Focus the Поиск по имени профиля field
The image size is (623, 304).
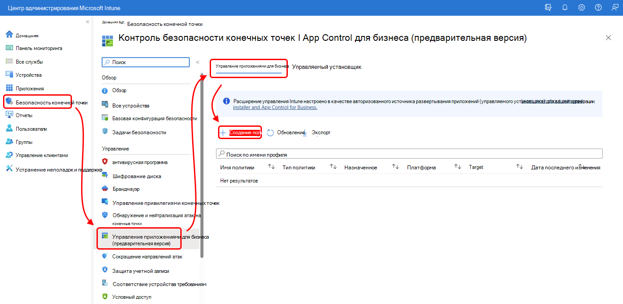click(409, 154)
